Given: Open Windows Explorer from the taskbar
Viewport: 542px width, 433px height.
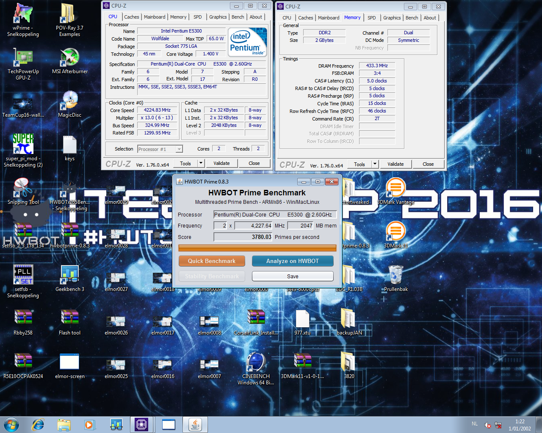Looking at the screenshot, I should pyautogui.click(x=64, y=425).
